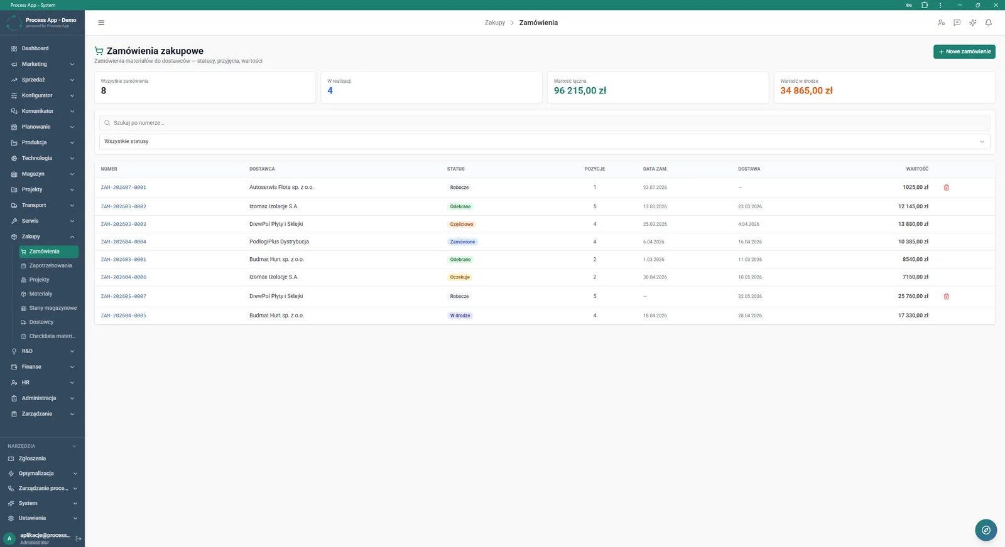Click the Komunikator chat icon
The width and height of the screenshot is (1005, 547).
click(14, 111)
